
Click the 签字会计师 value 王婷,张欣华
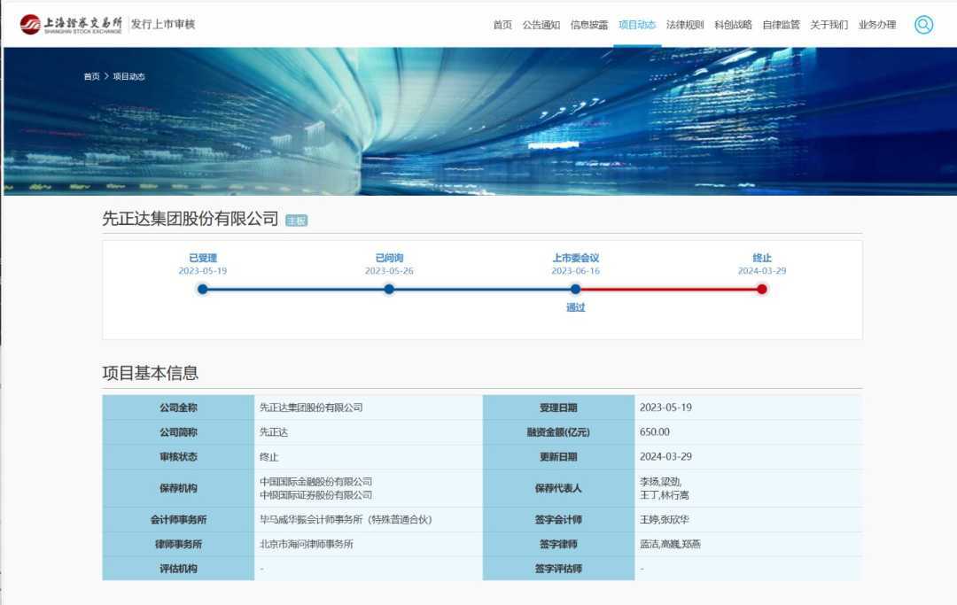click(664, 520)
